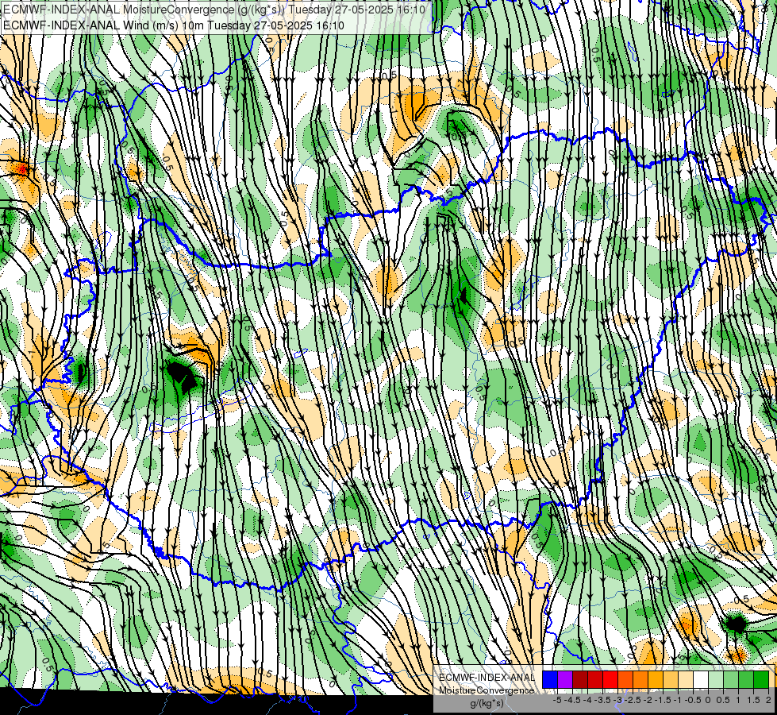The image size is (777, 715).
Task: Select the darkest green swatch left of 2
Action: click(761, 679)
